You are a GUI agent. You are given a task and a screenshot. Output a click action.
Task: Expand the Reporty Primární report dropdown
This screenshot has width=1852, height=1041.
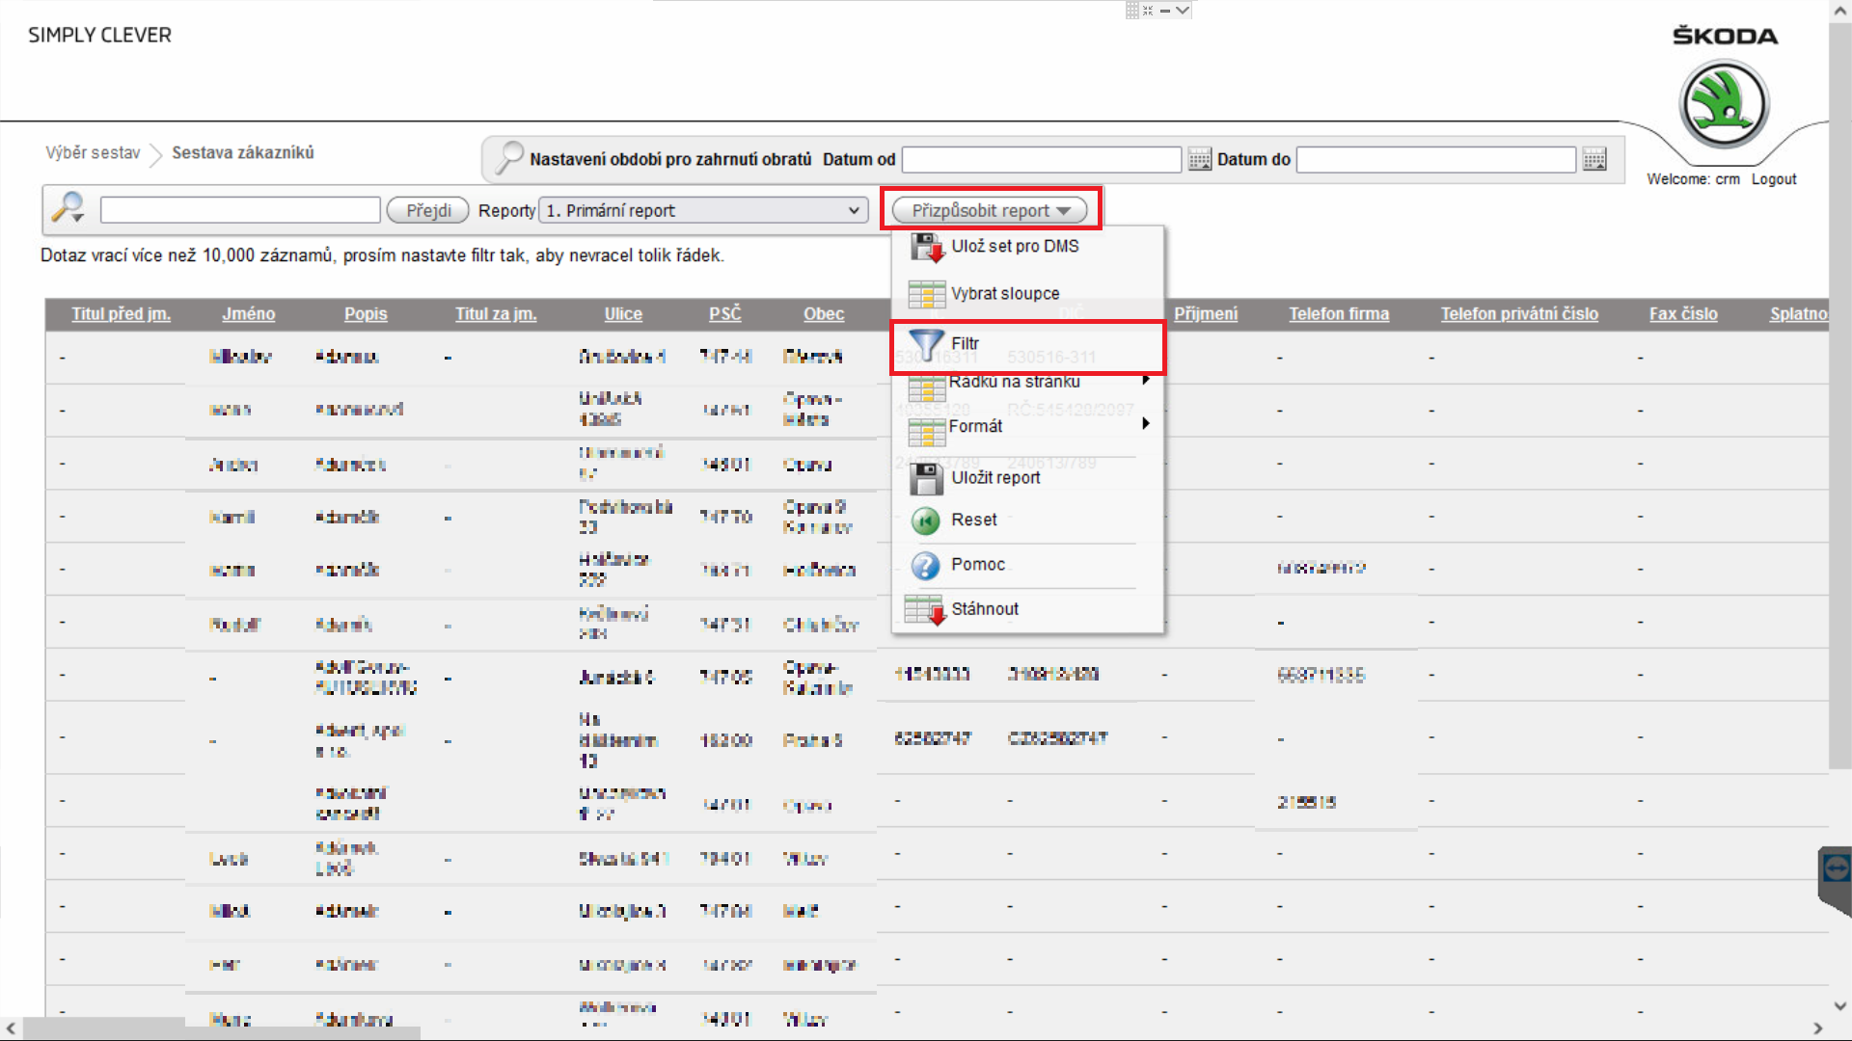(702, 210)
